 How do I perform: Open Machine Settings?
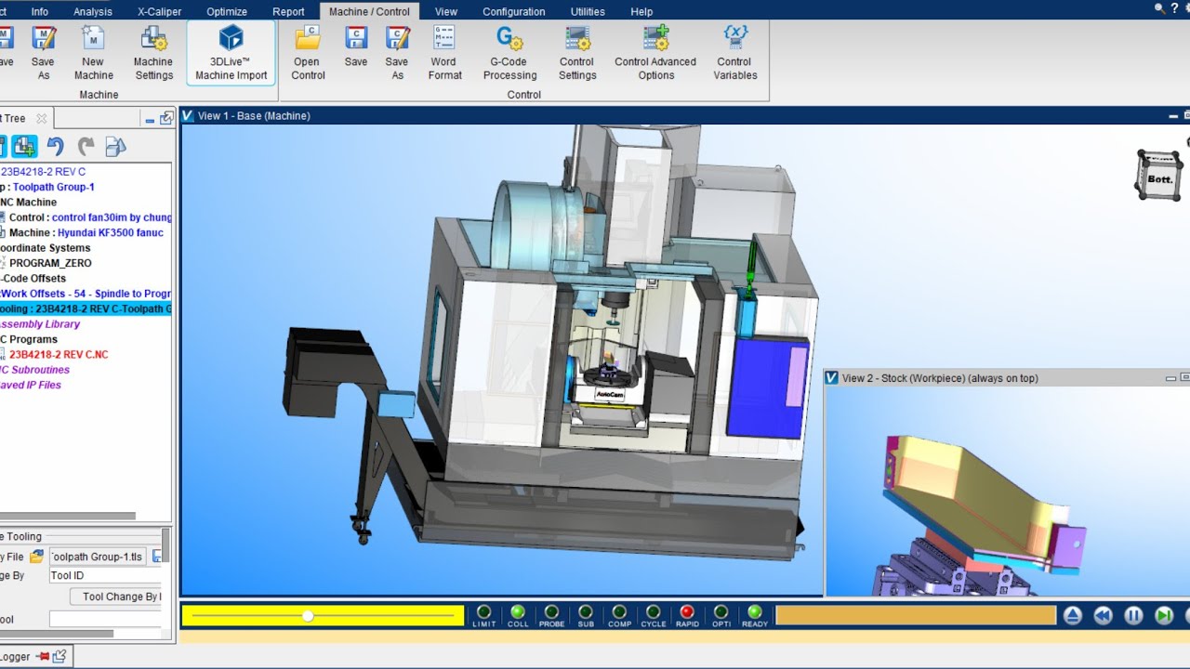point(153,53)
